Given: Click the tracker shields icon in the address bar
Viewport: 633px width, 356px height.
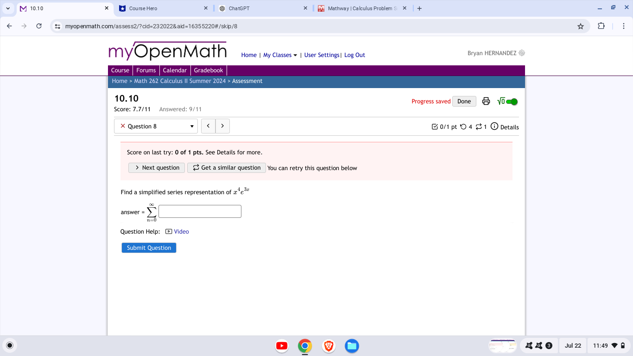Looking at the screenshot, I should [x=57, y=26].
